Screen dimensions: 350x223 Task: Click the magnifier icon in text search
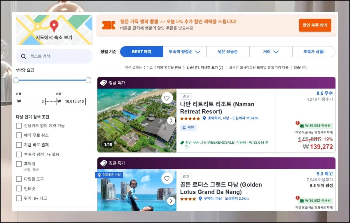click(x=23, y=56)
